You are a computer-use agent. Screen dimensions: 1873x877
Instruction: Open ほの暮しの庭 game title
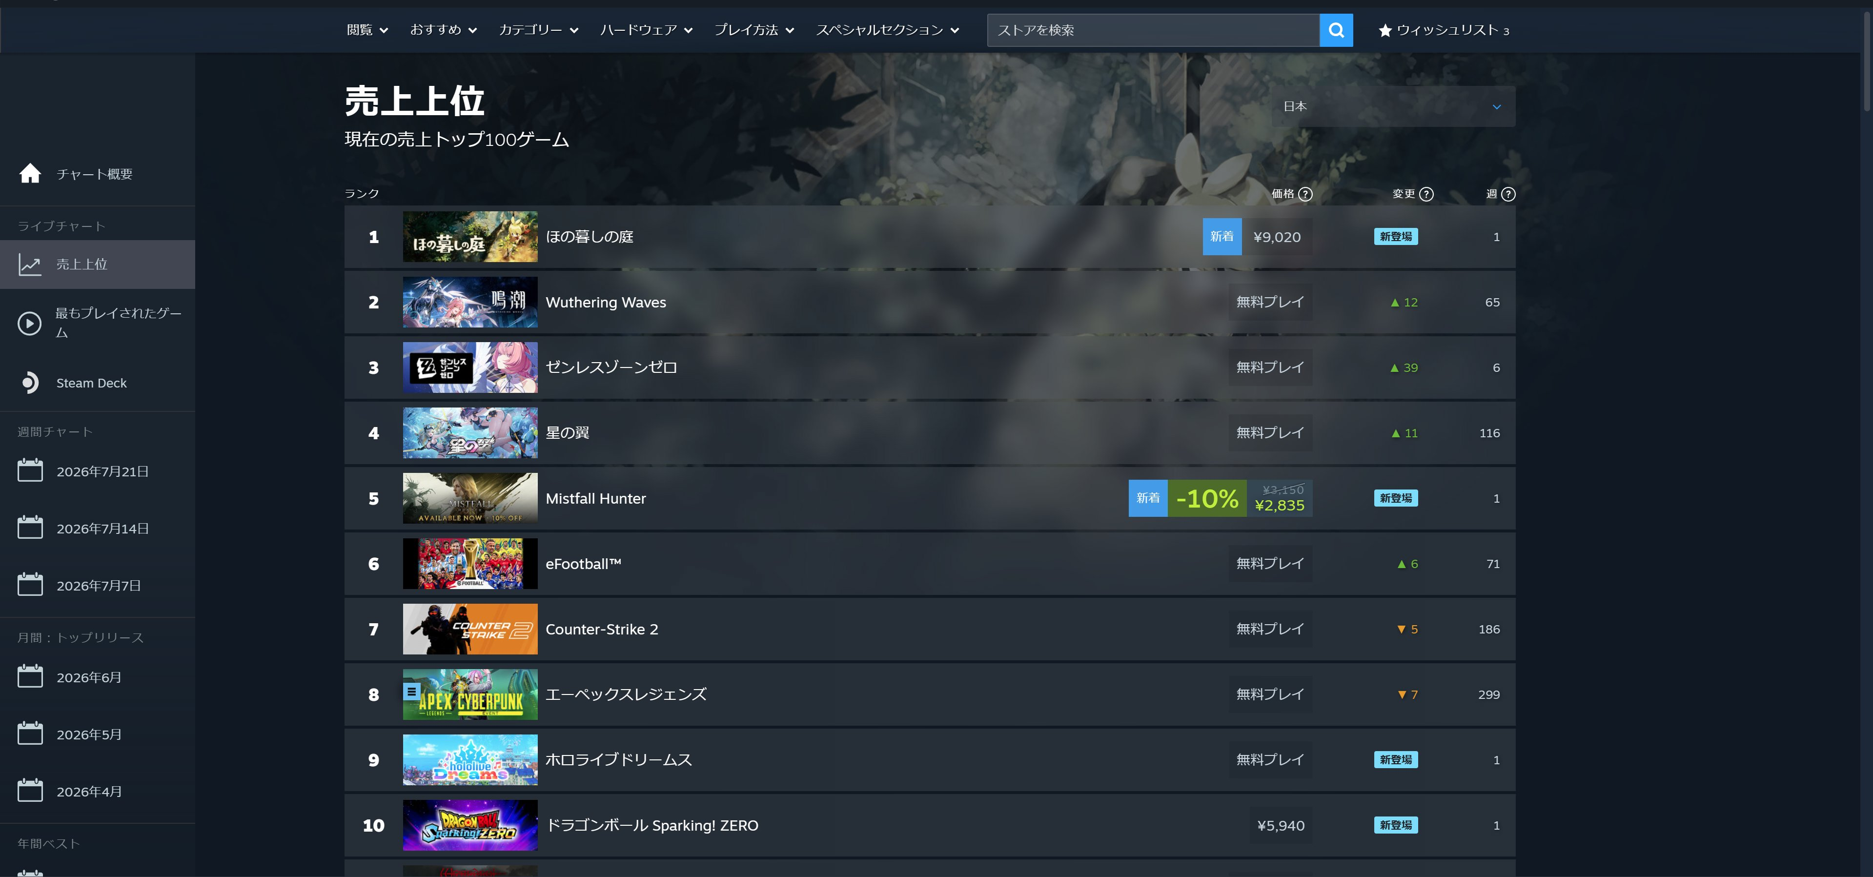(x=589, y=237)
